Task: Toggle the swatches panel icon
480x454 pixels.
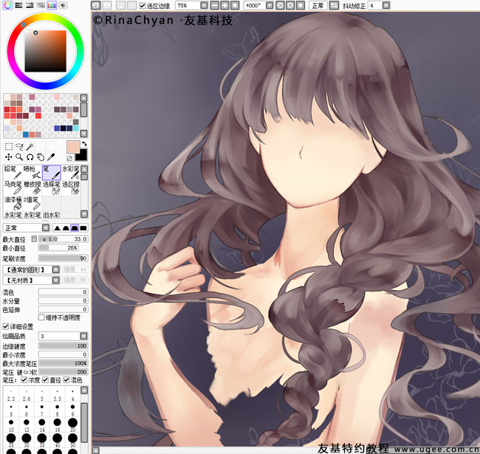Action: [52, 5]
